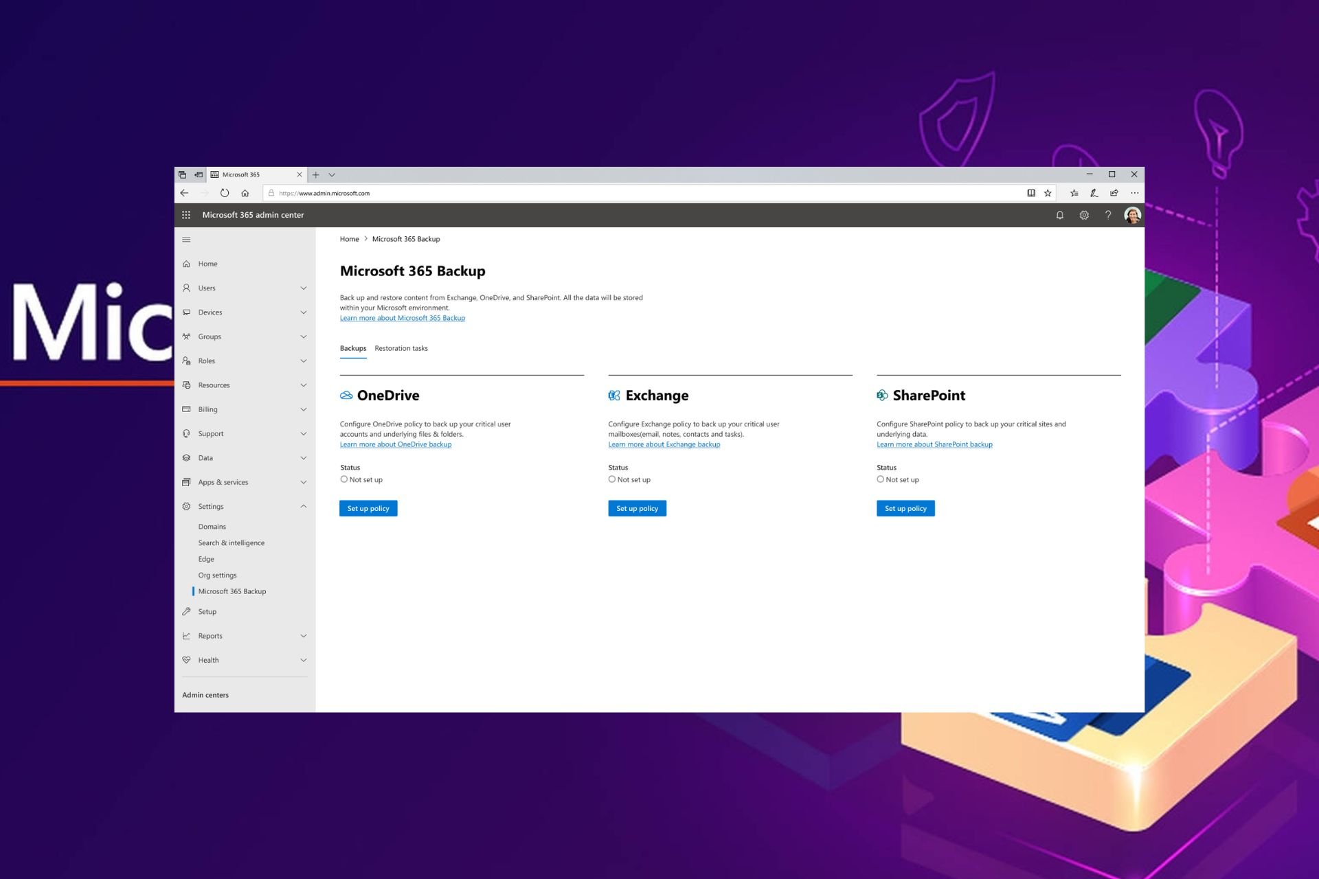Image resolution: width=1319 pixels, height=879 pixels.
Task: Switch to Restoration tasks tab
Action: 401,349
